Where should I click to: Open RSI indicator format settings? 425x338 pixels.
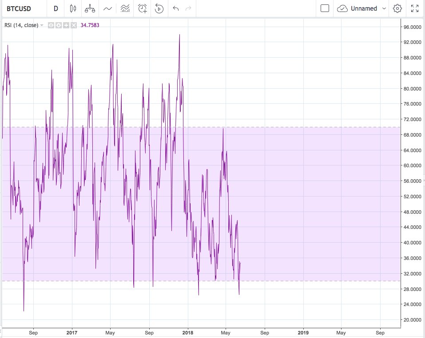tap(59, 25)
